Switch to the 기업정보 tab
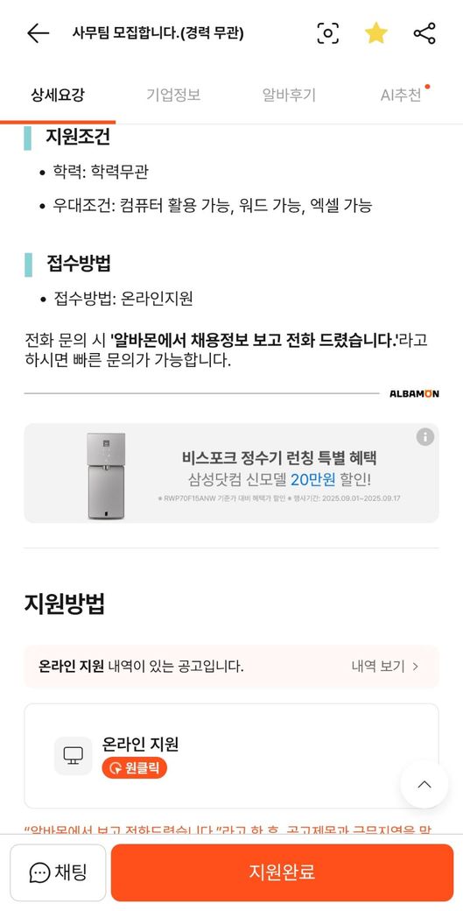 click(173, 95)
